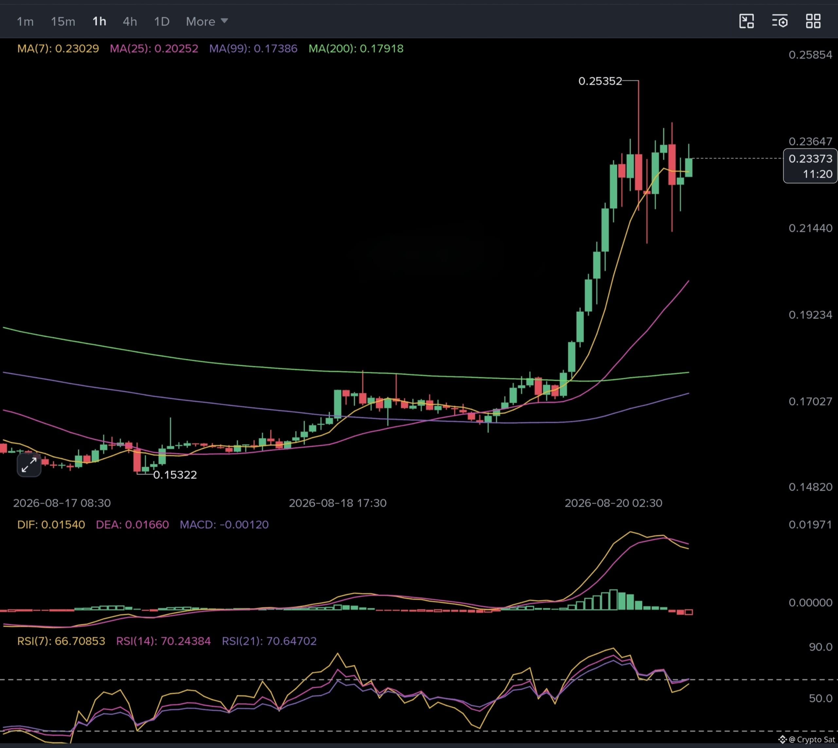Click the 90.0 RSI axis label

(x=821, y=647)
